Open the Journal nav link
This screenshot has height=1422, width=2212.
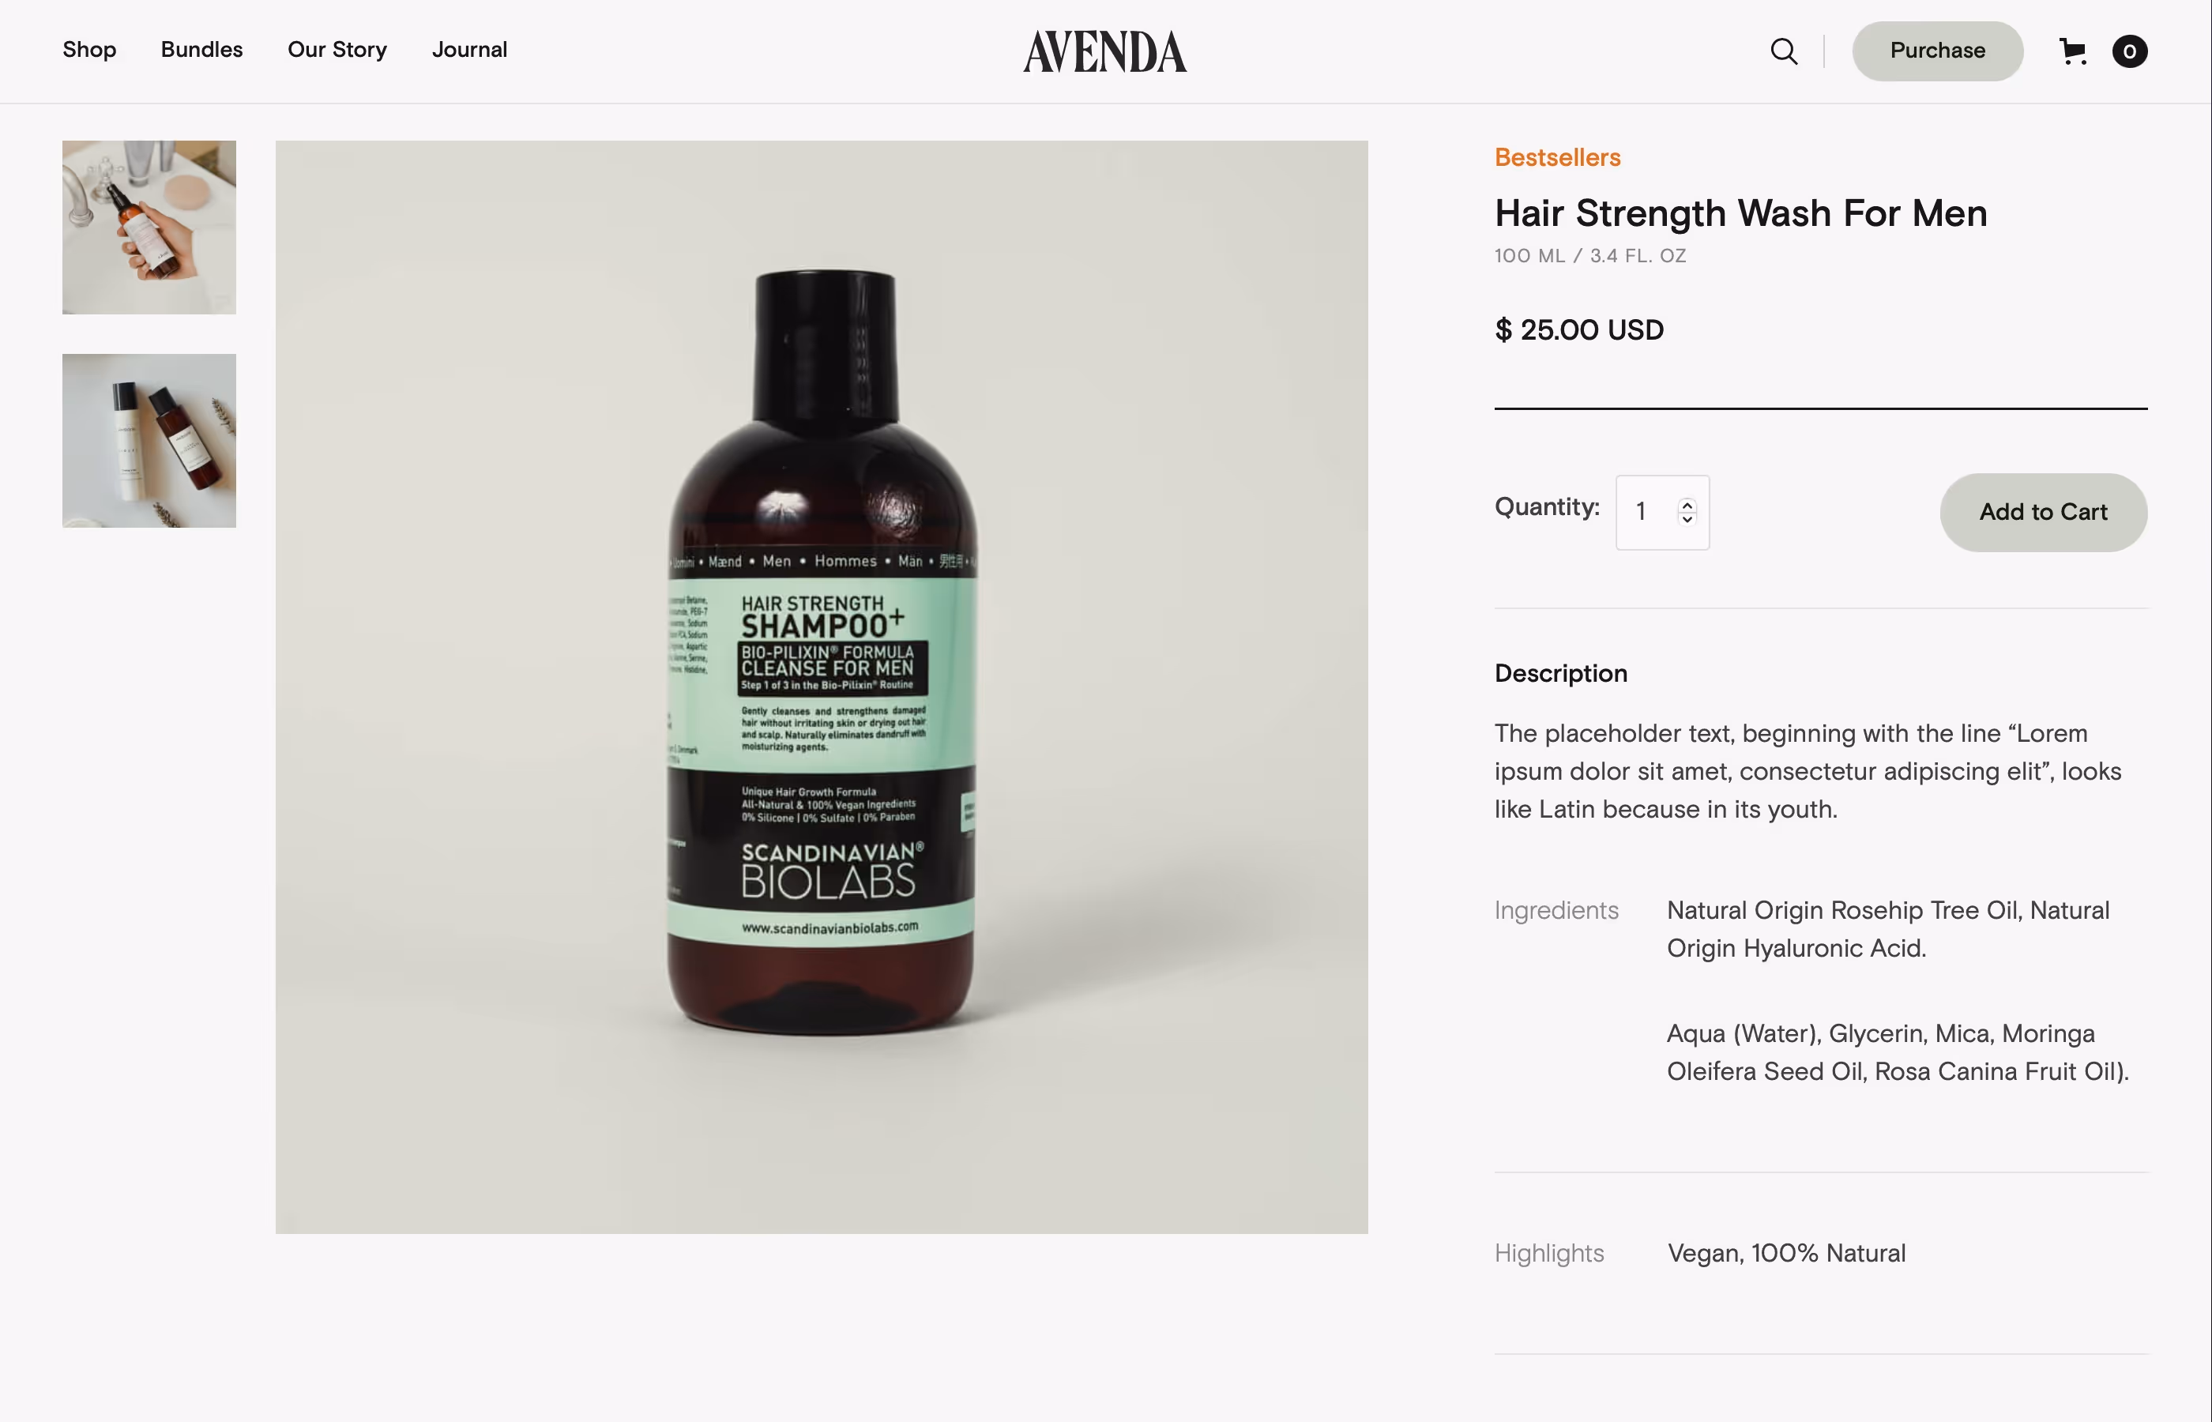click(469, 50)
